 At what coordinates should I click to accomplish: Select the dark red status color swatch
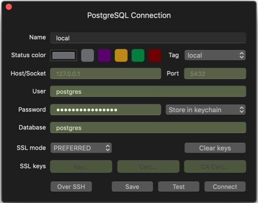point(155,55)
